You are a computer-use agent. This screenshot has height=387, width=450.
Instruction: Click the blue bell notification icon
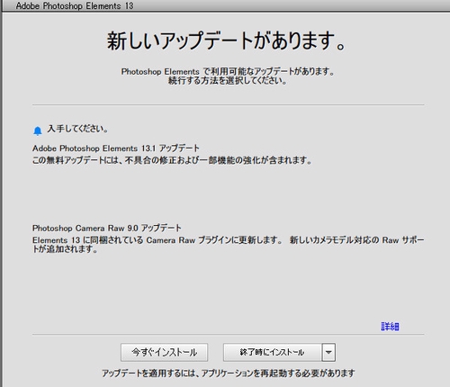pos(38,131)
